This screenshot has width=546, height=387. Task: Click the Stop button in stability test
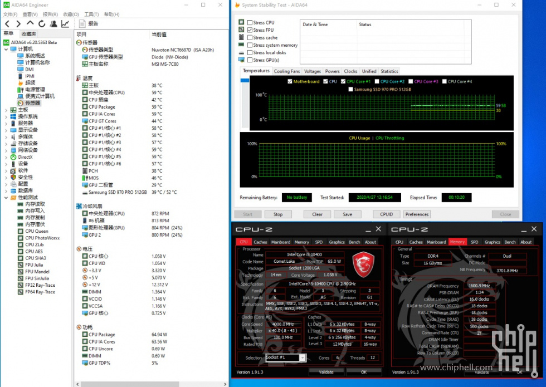(278, 214)
